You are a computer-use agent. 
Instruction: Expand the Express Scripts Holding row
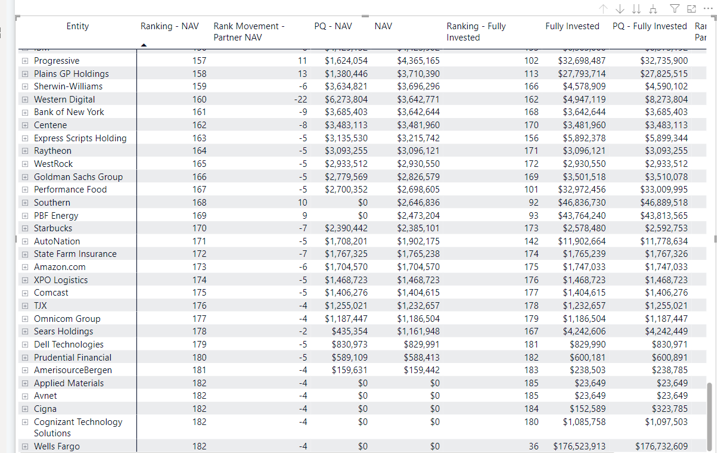pyautogui.click(x=25, y=138)
